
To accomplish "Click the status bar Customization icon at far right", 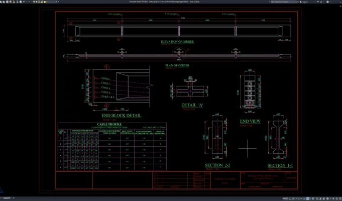I will pos(340,198).
